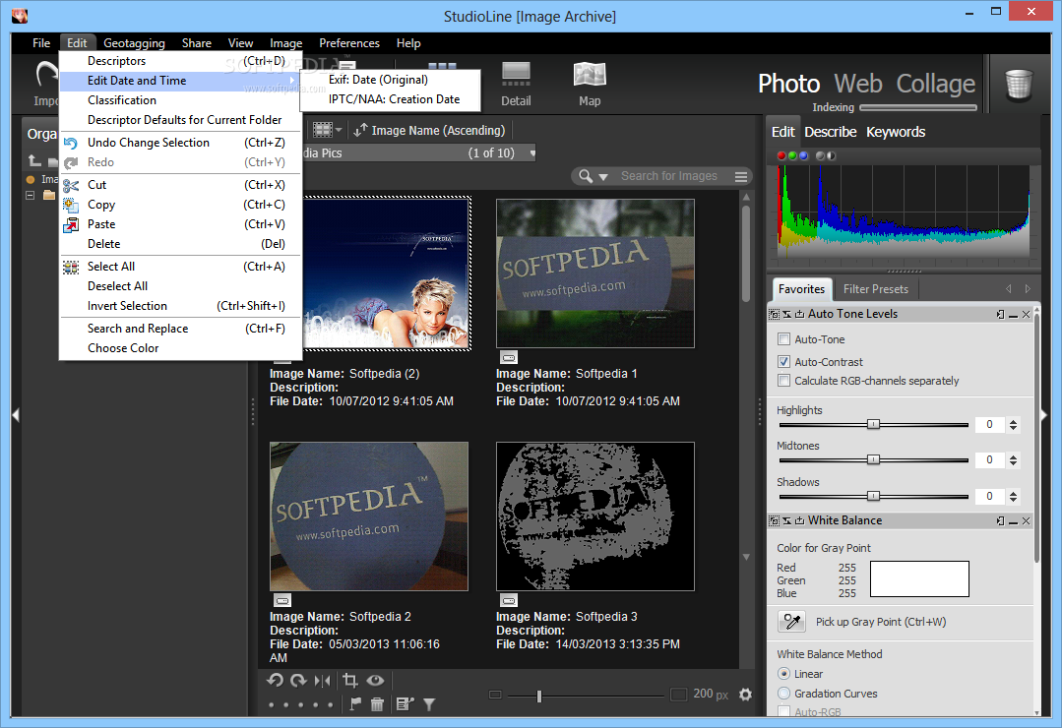The width and height of the screenshot is (1062, 728).
Task: Click the rotate right icon below thumbnails
Action: [x=298, y=681]
